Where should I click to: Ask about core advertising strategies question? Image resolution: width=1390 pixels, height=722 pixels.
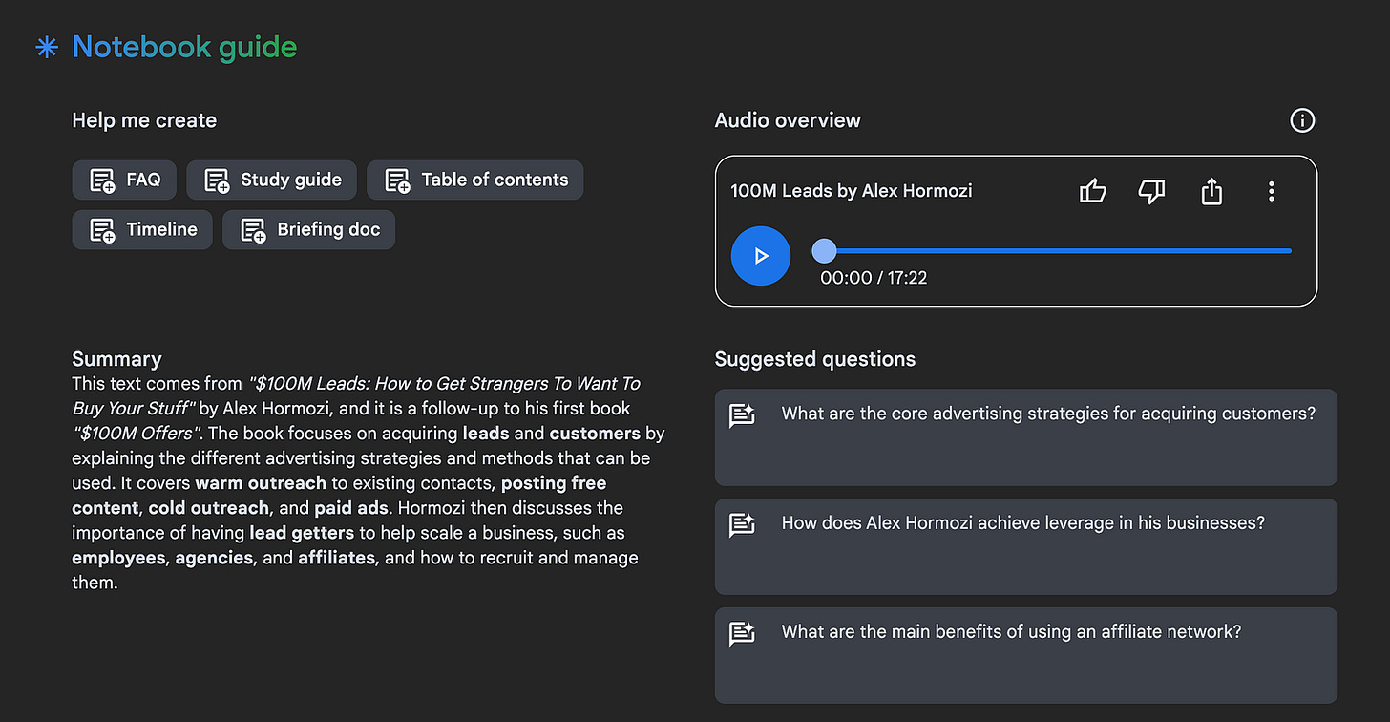coord(1048,414)
